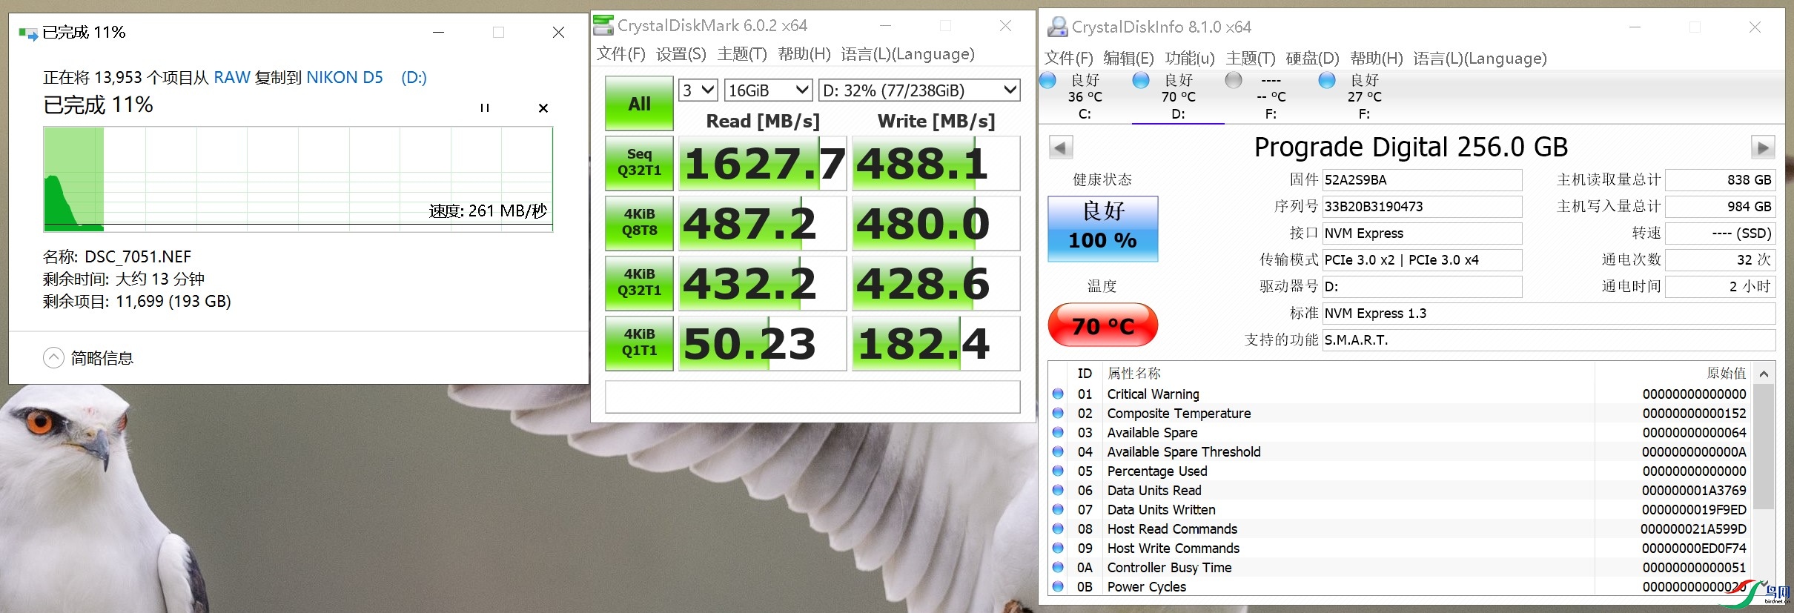Click the 良好 100 % health status button
Screen dimensions: 1794x613
tap(1102, 228)
